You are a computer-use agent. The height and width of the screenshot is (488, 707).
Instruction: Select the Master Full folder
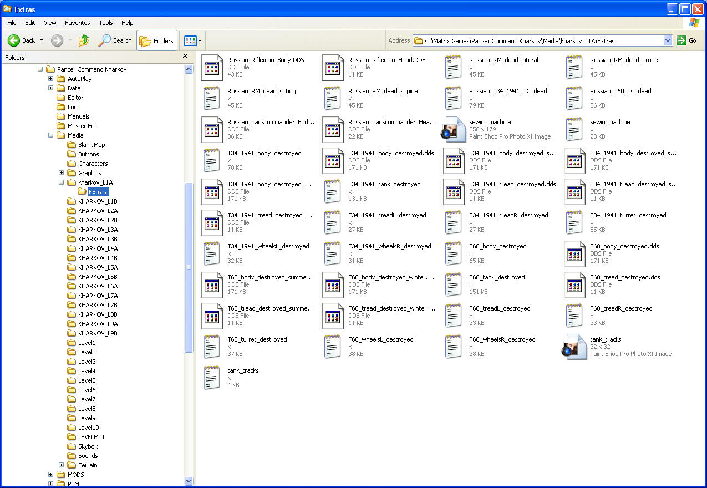tap(82, 126)
